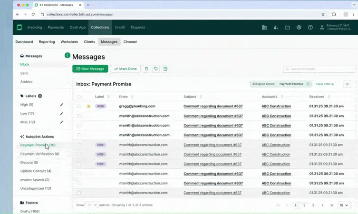358x214 pixels.
Task: Open Drafts (106) folder
Action: [30, 211]
